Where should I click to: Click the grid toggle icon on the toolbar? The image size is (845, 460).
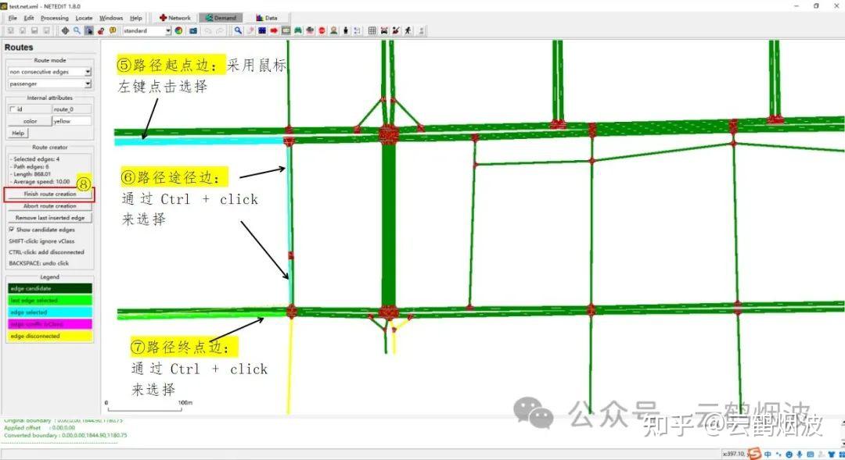coord(372,30)
